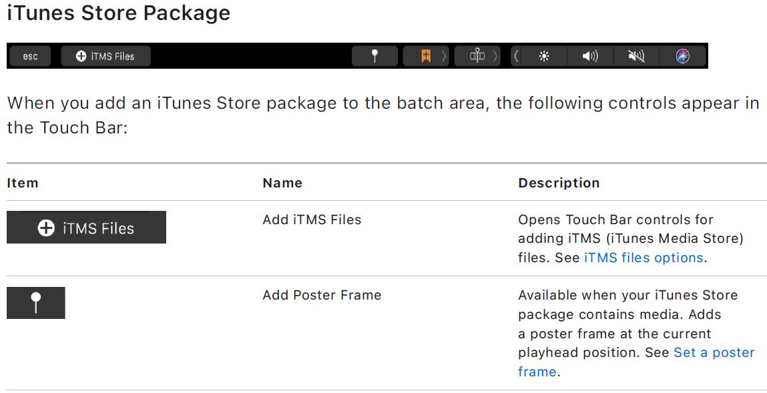Expand chevron right of signpost icon

click(495, 57)
